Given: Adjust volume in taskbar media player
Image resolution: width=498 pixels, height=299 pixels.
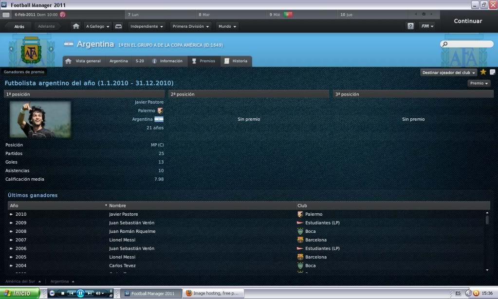Looking at the screenshot, I should click(x=100, y=293).
